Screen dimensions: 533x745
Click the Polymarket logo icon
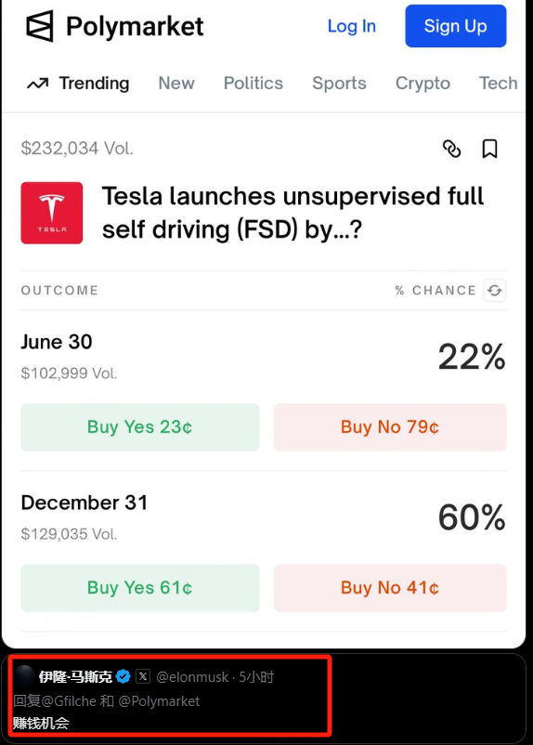point(39,26)
